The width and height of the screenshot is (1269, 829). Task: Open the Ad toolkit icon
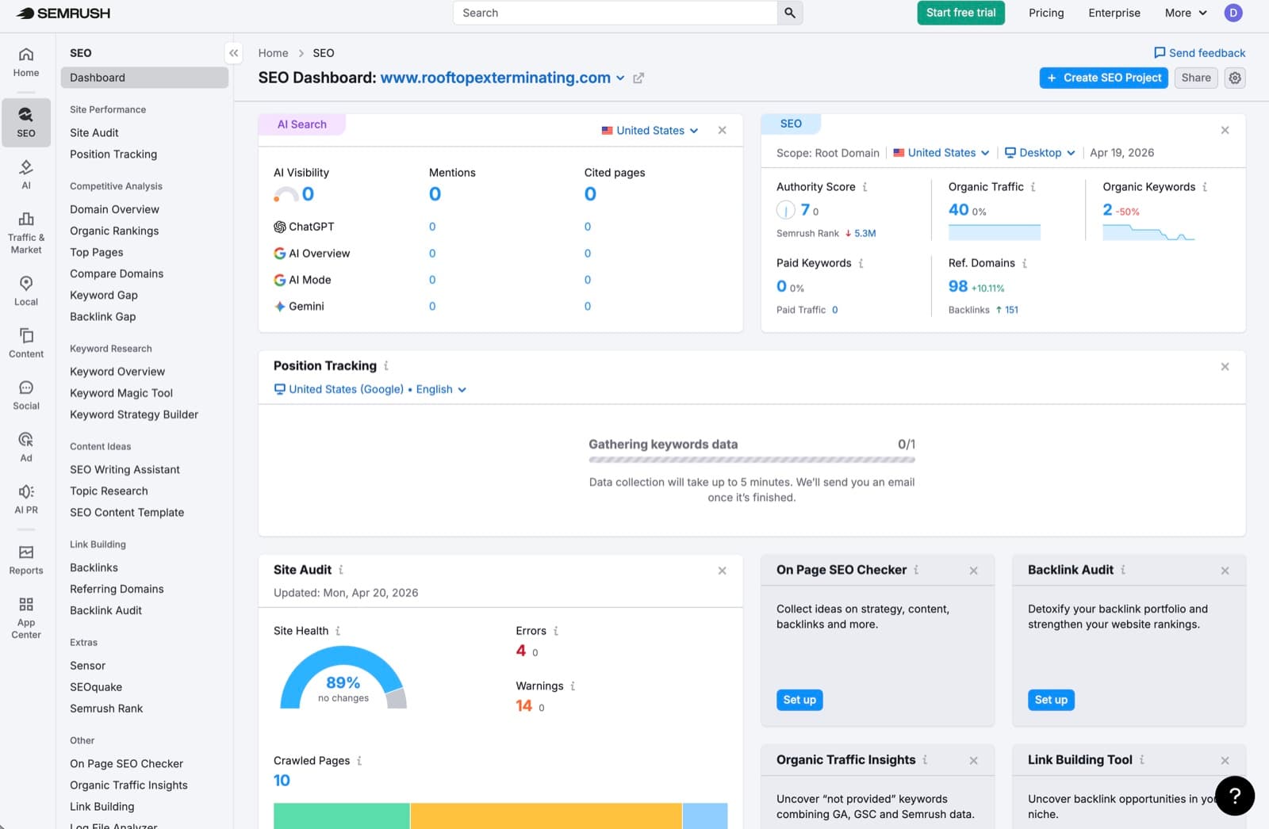26,447
